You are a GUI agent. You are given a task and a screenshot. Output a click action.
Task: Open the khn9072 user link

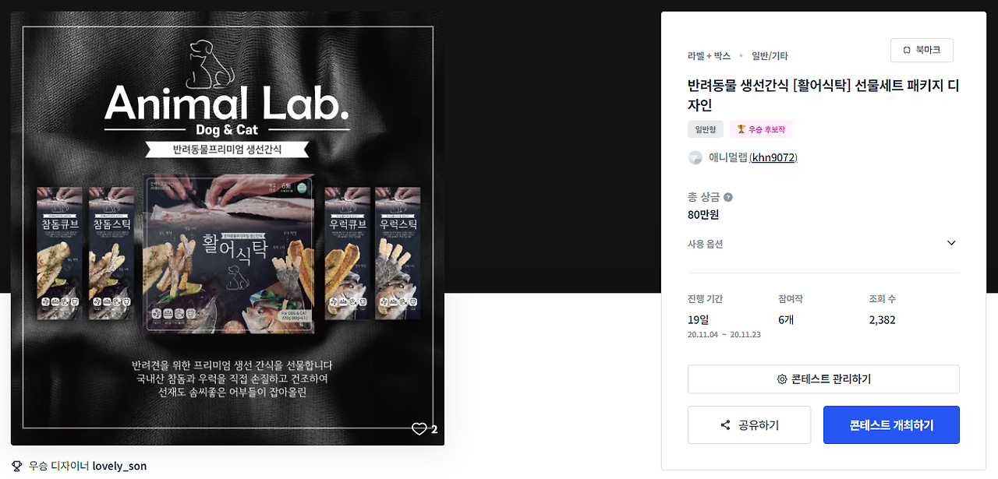(x=773, y=157)
